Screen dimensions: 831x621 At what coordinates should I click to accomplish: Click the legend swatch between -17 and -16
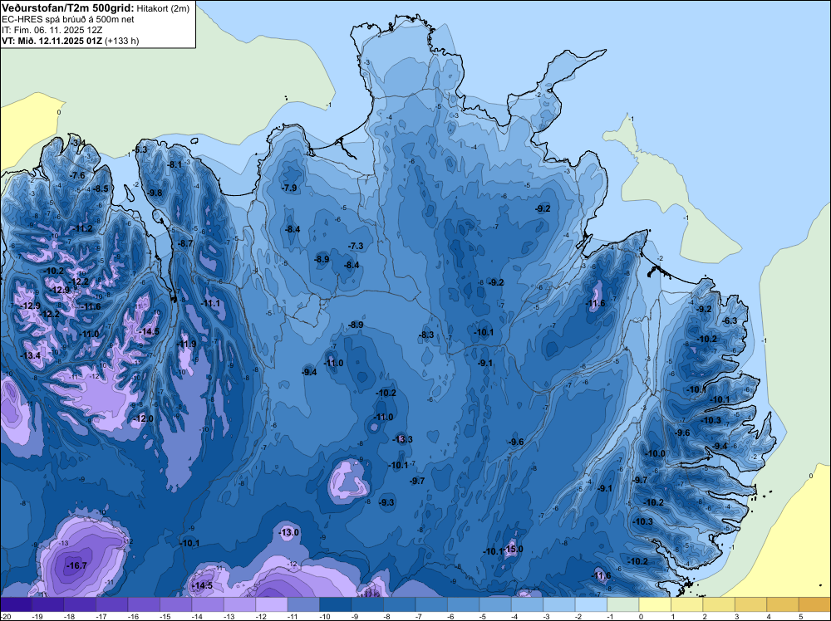(112, 604)
